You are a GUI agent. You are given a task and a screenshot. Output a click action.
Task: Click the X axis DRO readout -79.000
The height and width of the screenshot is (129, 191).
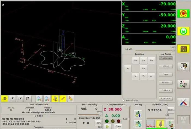(x=167, y=4)
